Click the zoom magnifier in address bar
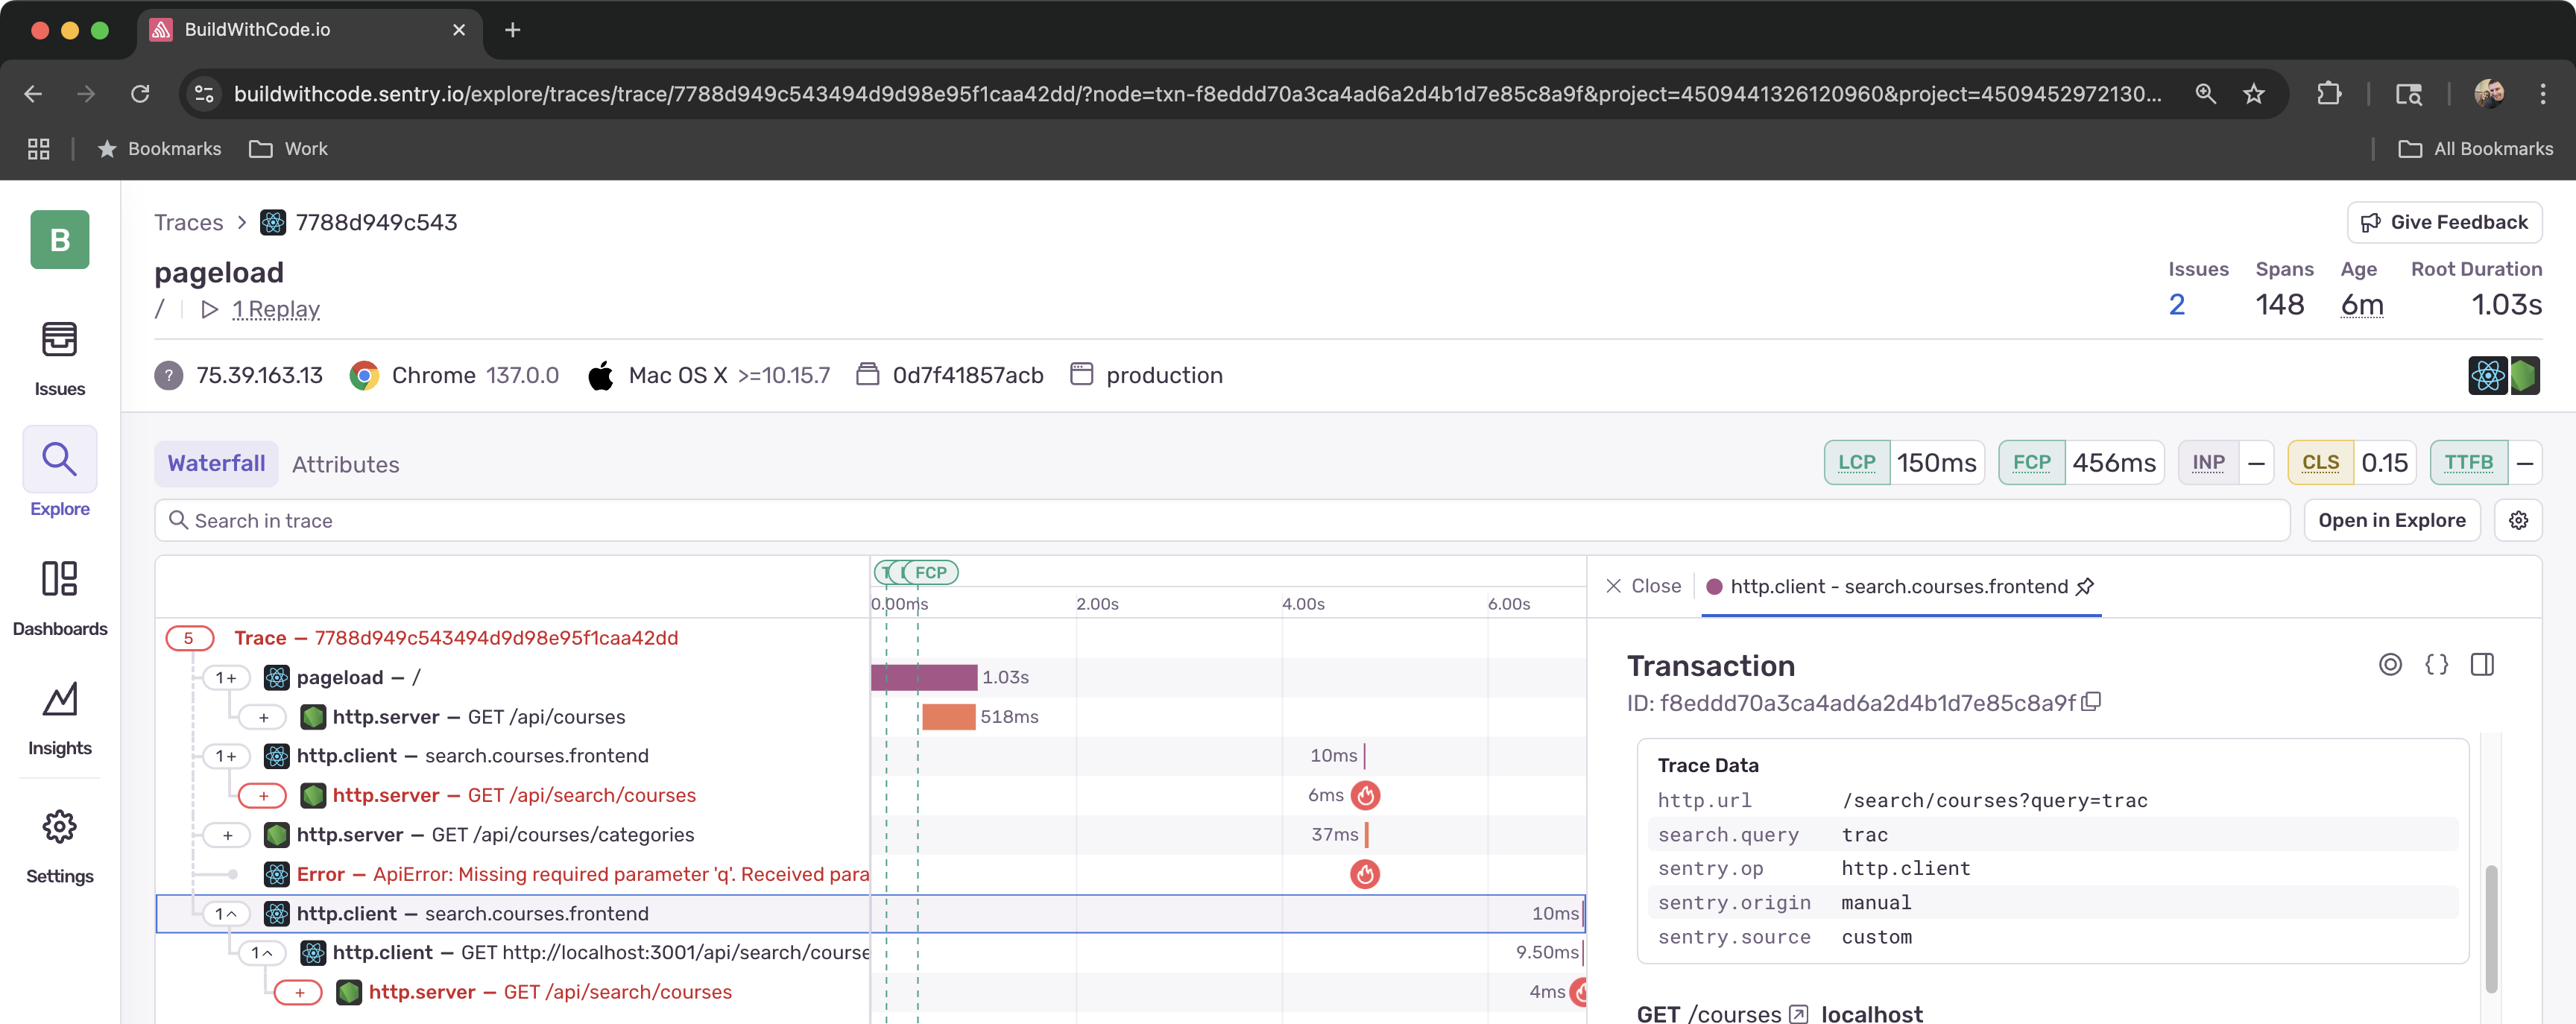This screenshot has width=2576, height=1024. click(x=2205, y=93)
